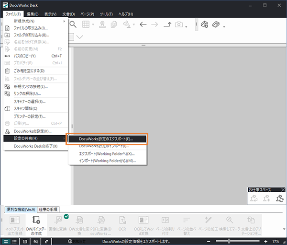Select フォルダの取り込み(B)... menu item
Viewport: 287px width, 245px height.
[x=36, y=35]
